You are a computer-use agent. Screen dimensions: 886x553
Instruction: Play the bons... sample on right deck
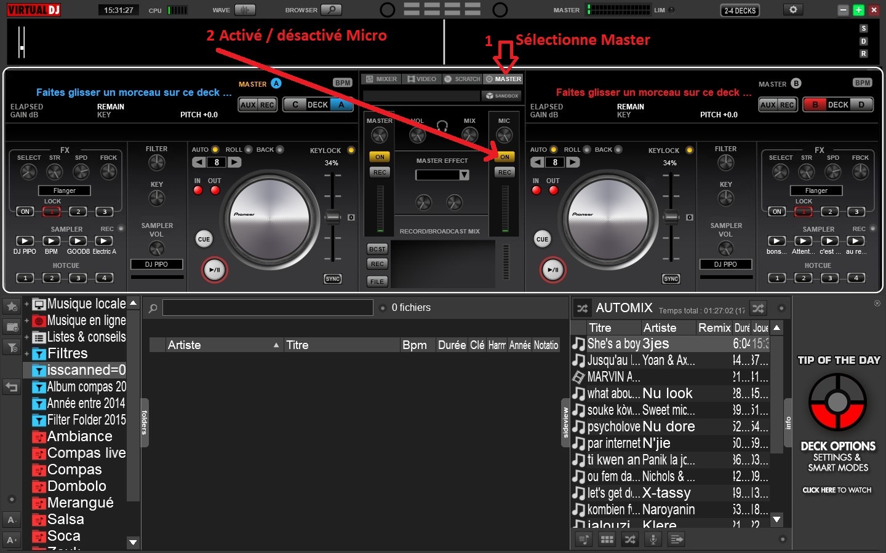click(x=776, y=241)
